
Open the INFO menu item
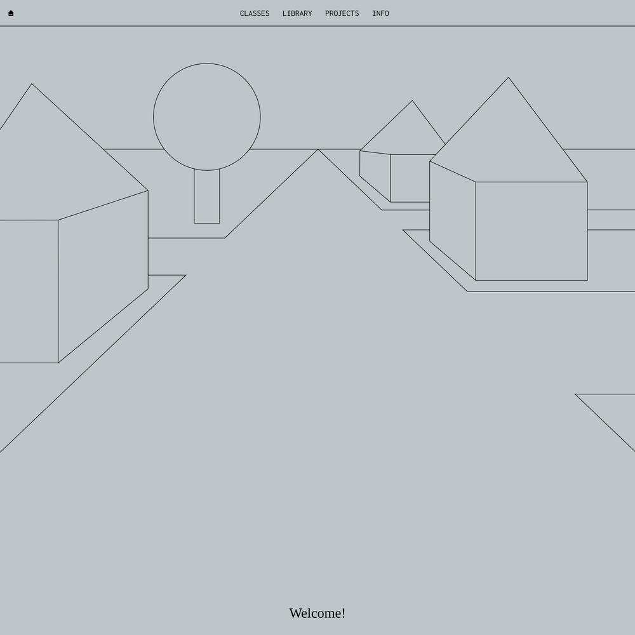click(380, 13)
